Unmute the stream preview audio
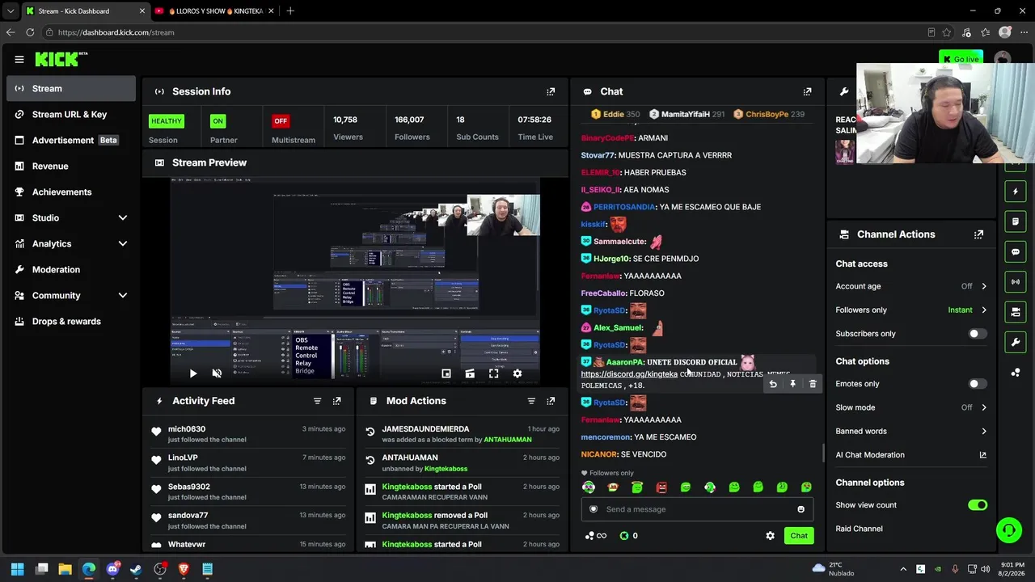 [217, 373]
